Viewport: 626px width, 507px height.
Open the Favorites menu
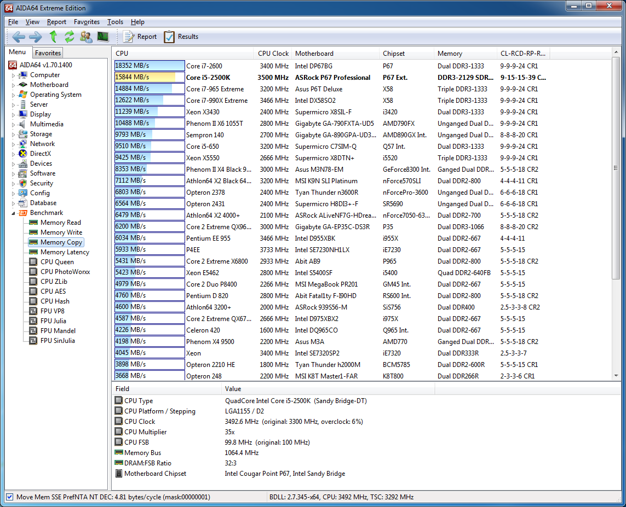tap(87, 22)
